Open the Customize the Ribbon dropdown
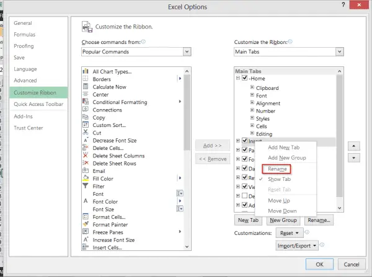This screenshot has height=277, width=372. pos(340,51)
